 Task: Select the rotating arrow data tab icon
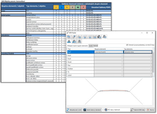(x=89, y=37)
